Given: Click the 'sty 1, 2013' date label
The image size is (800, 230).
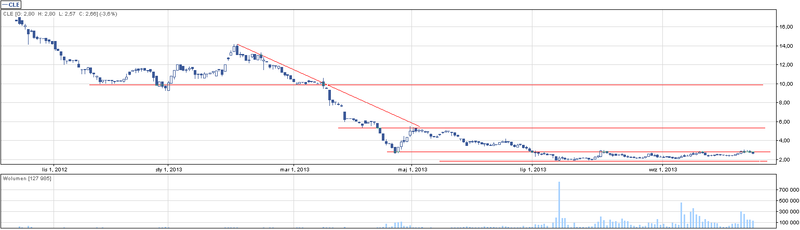Looking at the screenshot, I should point(169,169).
